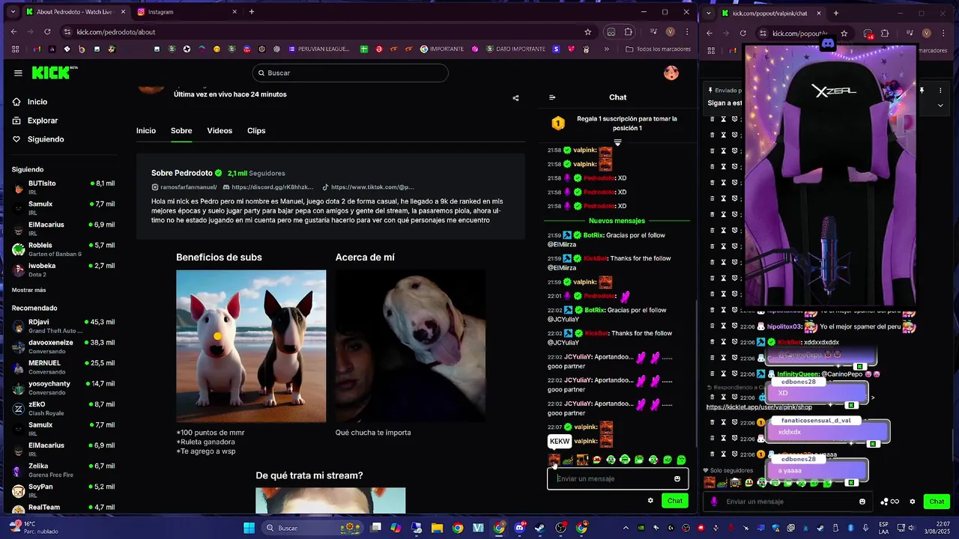Image resolution: width=959 pixels, height=539 pixels.
Task: Bookmark pedrodoto page with the star icon
Action: tap(588, 32)
